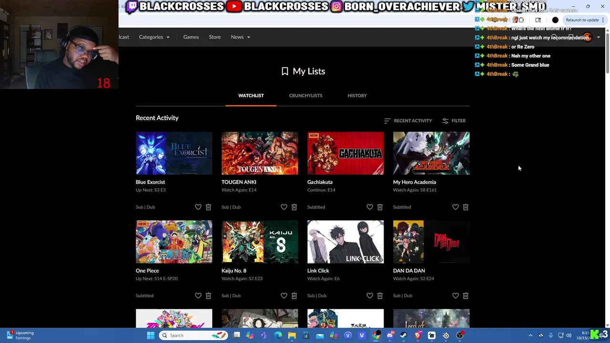610x343 pixels.
Task: Go to the Store
Action: pyautogui.click(x=215, y=37)
